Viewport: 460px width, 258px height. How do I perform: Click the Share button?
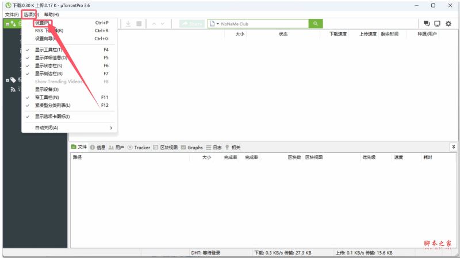tap(192, 24)
